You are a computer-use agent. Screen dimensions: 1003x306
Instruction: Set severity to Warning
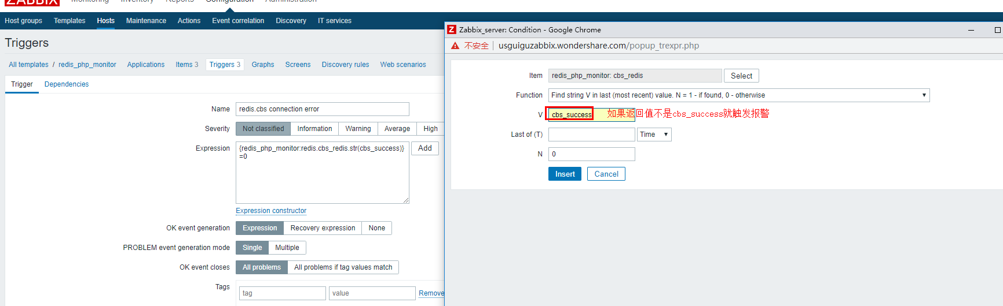point(358,129)
